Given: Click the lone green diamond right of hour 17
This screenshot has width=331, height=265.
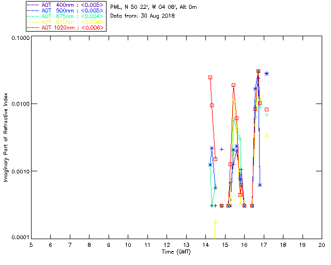Looking at the screenshot, I should point(267,114).
